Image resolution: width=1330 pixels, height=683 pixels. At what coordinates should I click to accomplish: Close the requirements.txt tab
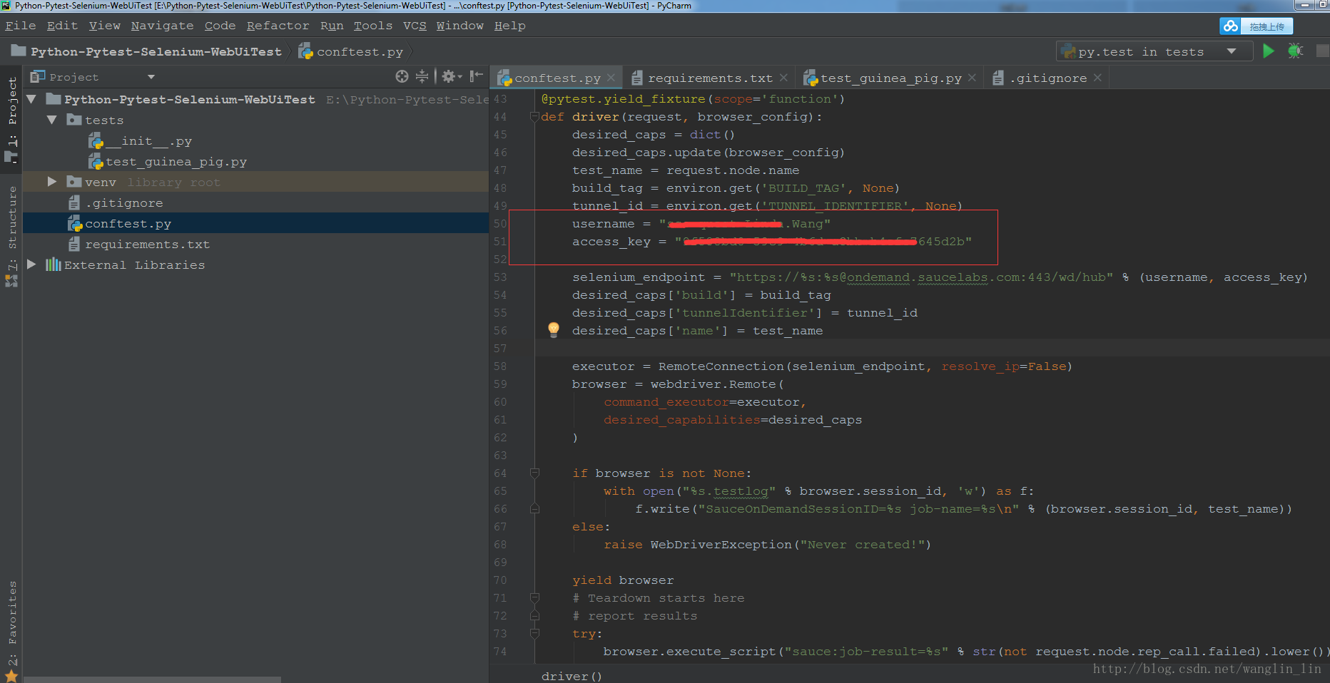click(783, 78)
